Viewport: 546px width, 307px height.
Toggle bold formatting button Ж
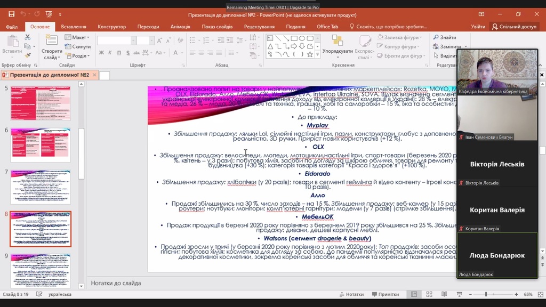(101, 53)
